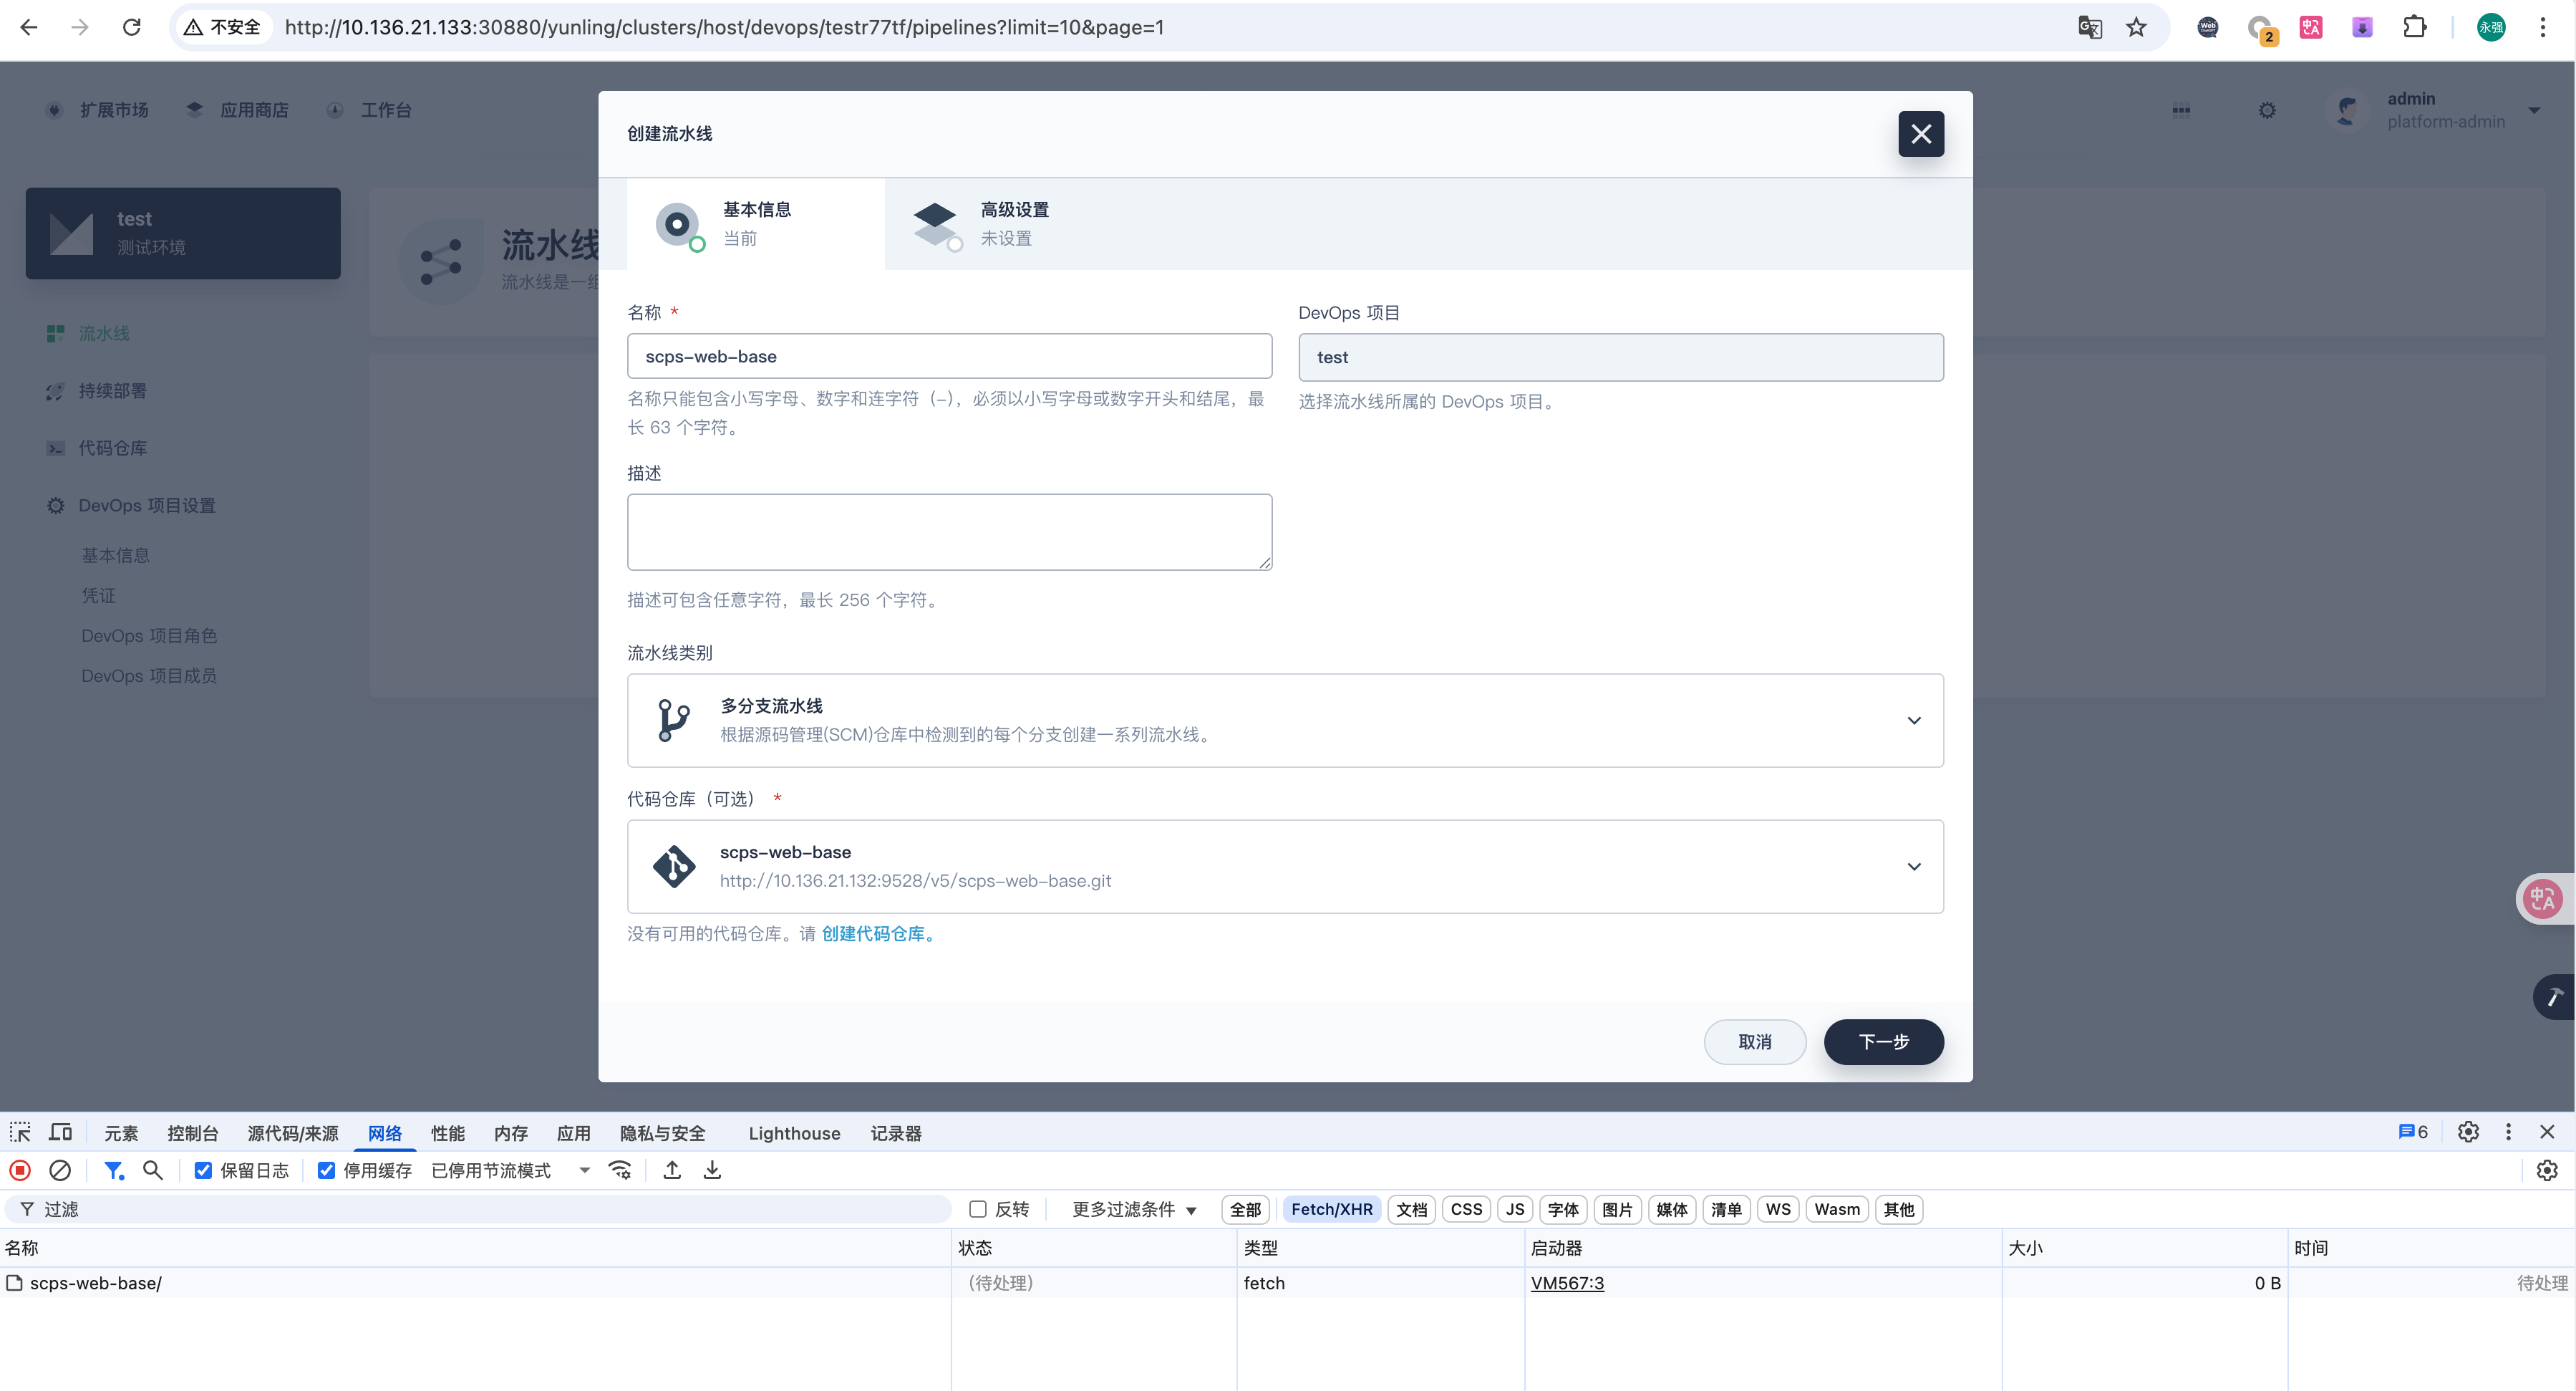Open the Chrome three-dot menu
The image size is (2576, 1391).
point(2542,27)
